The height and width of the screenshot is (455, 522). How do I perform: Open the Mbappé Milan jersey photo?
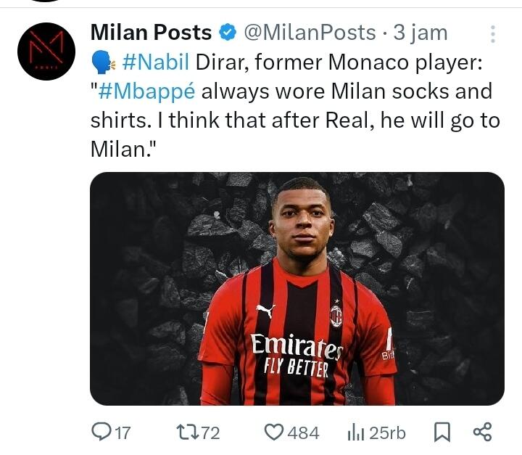click(297, 288)
